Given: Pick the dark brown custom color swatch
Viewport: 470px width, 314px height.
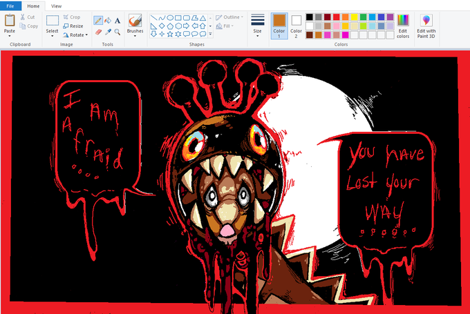Looking at the screenshot, I should click(310, 35).
